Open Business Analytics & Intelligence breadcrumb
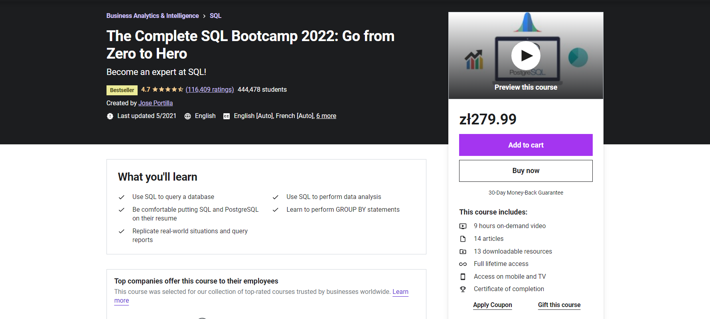Image resolution: width=710 pixels, height=319 pixels. [x=152, y=16]
